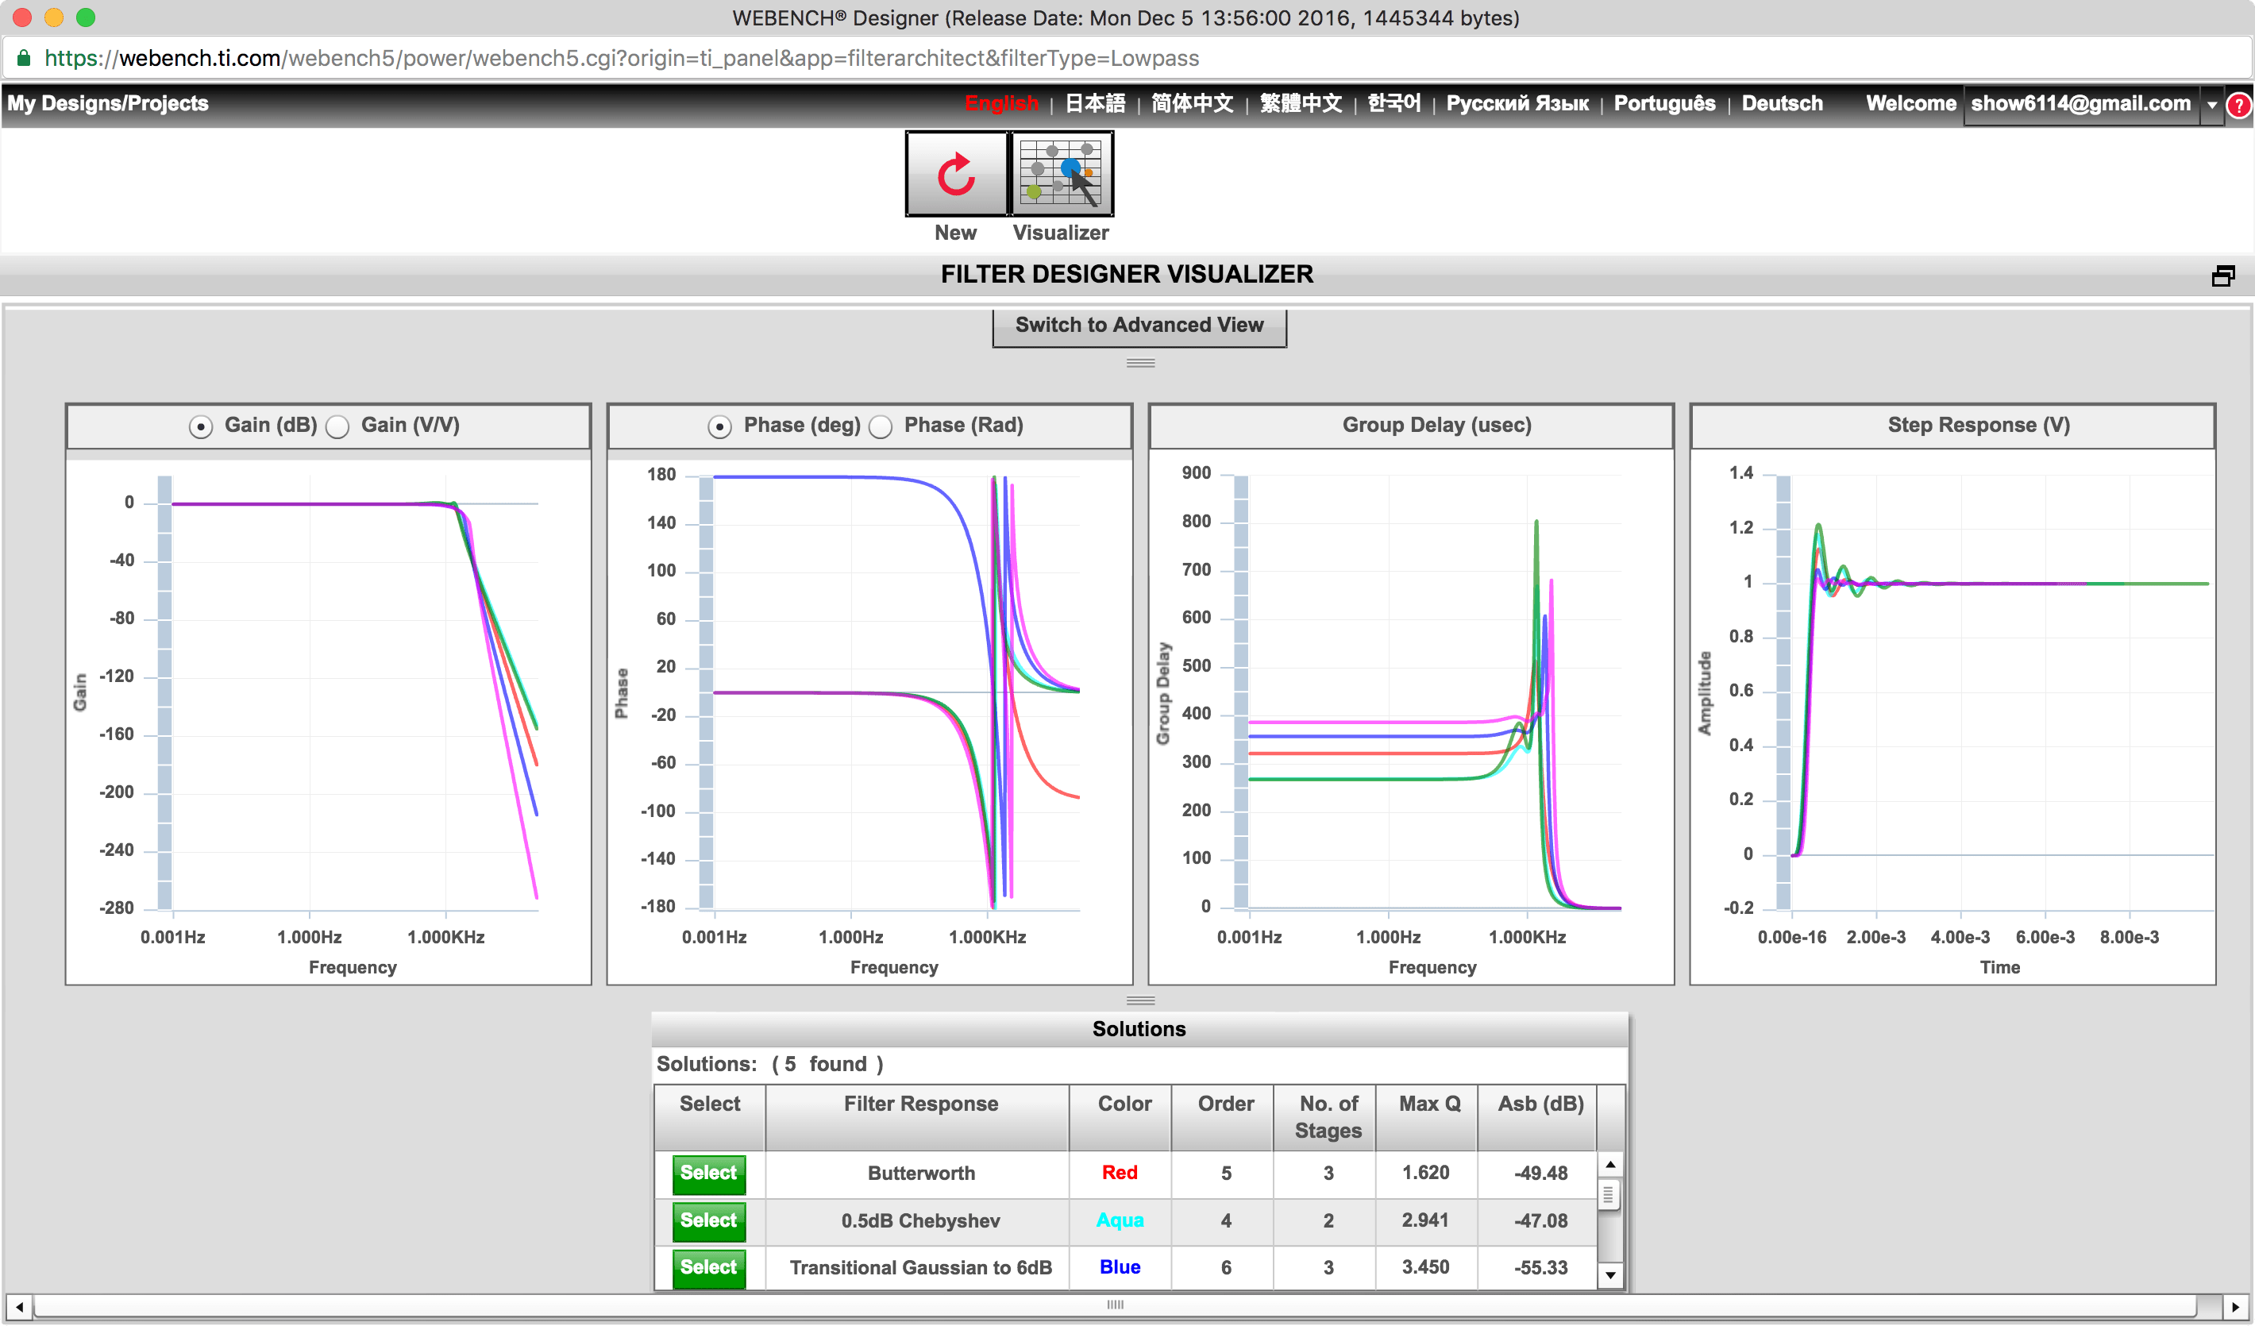
Task: Click divider grip below Switch to Advanced View
Action: click(x=1140, y=364)
